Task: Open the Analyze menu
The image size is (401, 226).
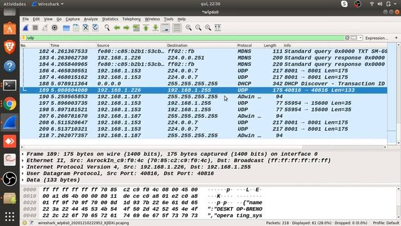Action: (x=91, y=19)
